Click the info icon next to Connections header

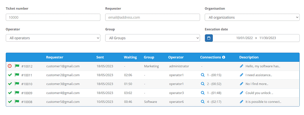click(223, 57)
